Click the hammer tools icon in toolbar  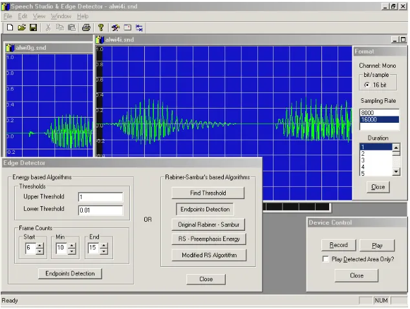click(x=115, y=27)
